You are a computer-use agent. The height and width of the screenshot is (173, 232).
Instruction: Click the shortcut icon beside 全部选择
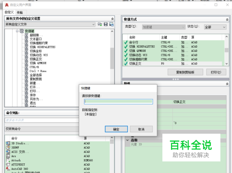pyautogui.click(x=26, y=75)
